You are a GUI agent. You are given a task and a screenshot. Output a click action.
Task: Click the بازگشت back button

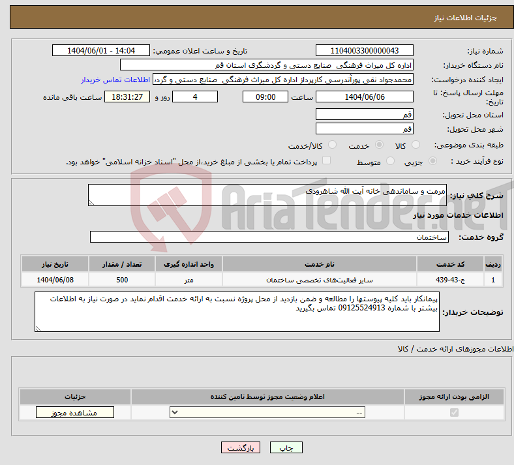(x=241, y=447)
